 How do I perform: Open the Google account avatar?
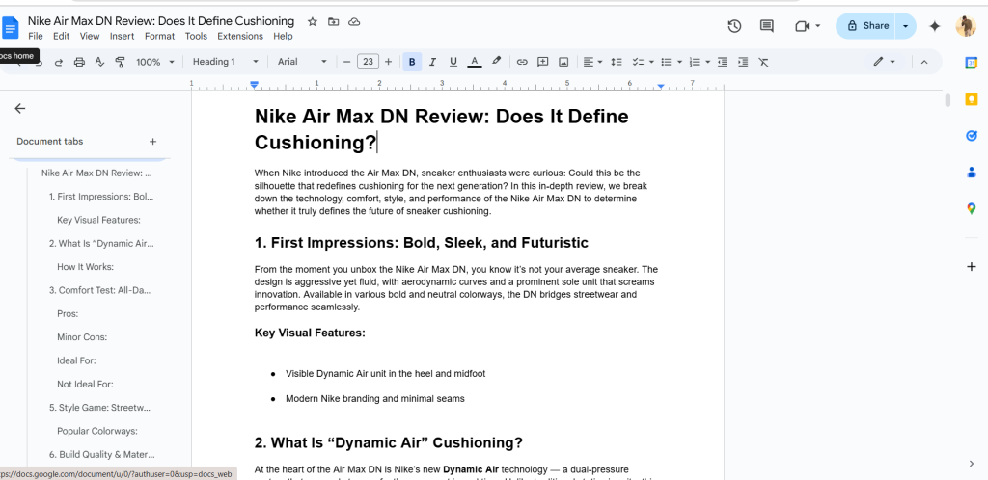965,26
